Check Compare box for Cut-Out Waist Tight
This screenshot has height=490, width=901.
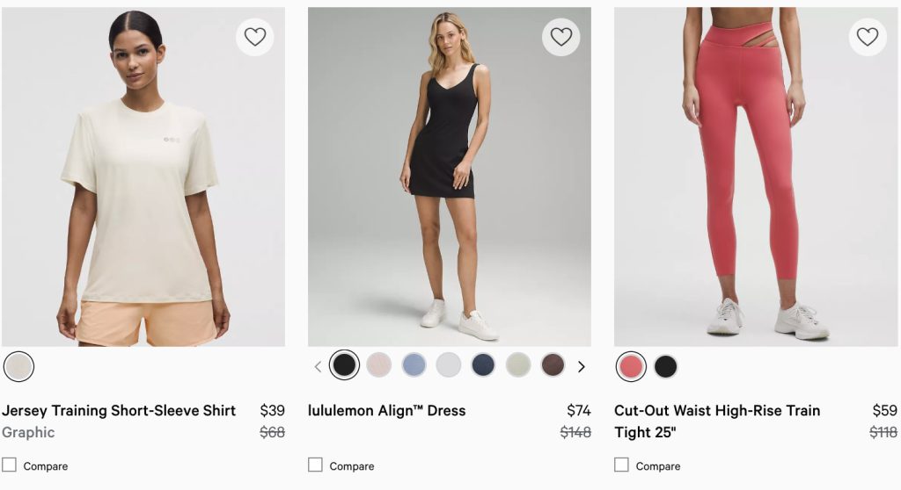(x=622, y=465)
